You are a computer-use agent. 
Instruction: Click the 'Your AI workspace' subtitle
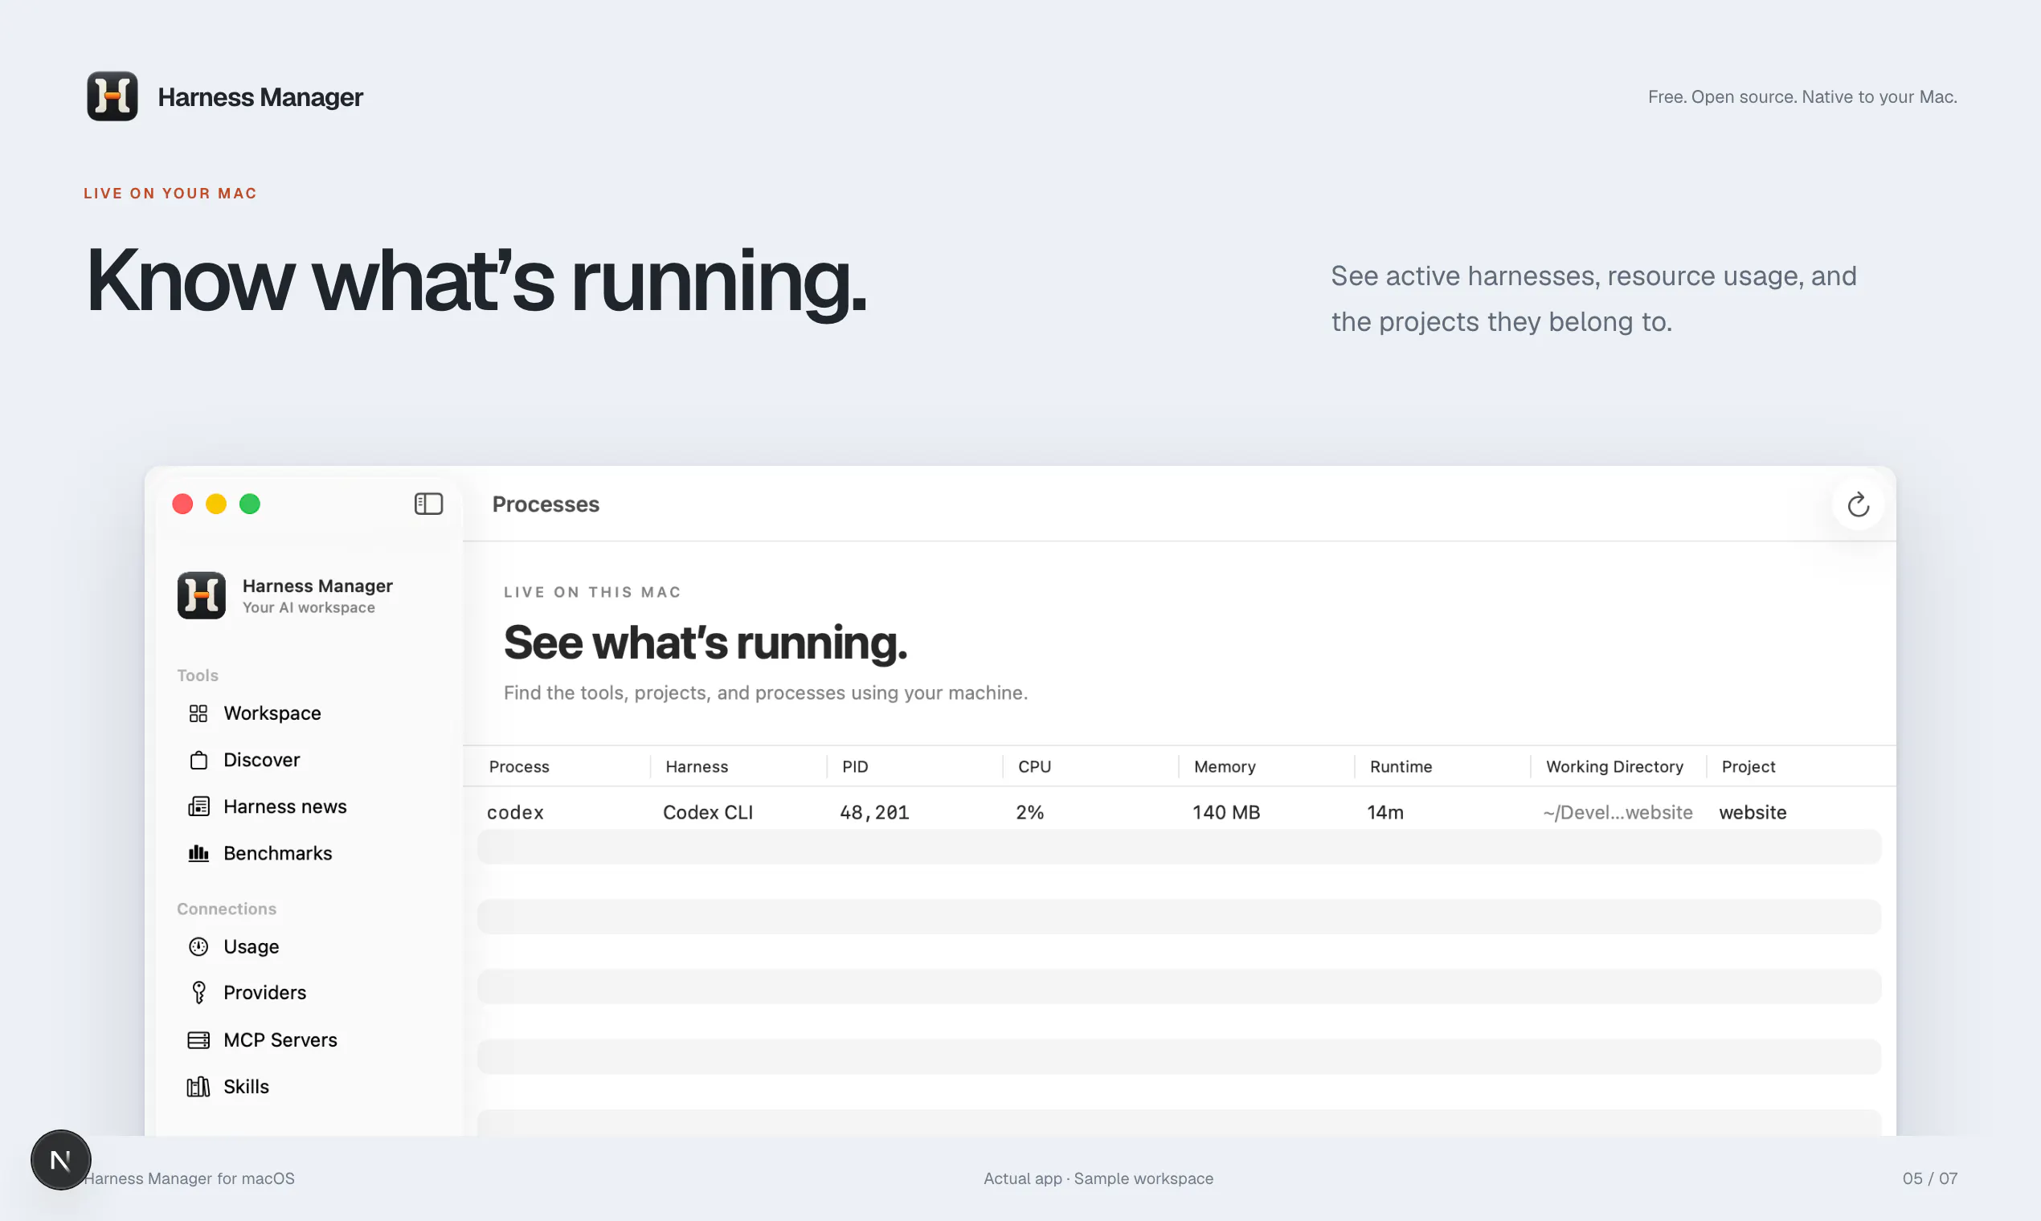click(309, 608)
